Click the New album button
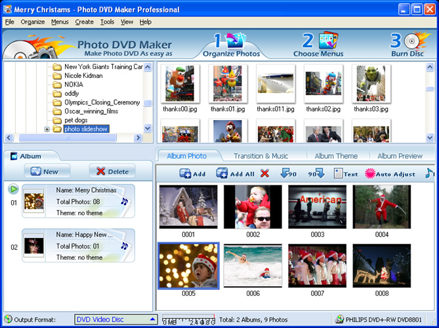Viewport: 439px width, 328px height. 47,171
